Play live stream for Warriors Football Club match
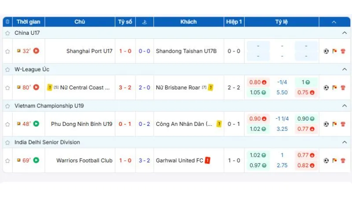Image resolution: width=352 pixels, height=198 pixels. tap(36, 161)
